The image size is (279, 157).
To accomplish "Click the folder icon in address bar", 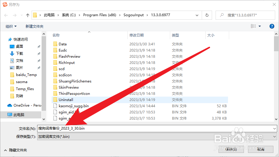I will tap(35, 15).
